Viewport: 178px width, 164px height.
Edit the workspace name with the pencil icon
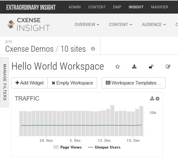pos(168,67)
